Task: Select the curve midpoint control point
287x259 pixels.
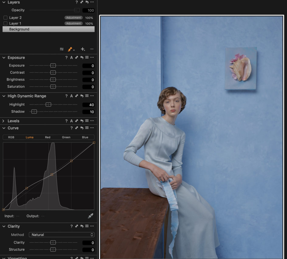Action: click(52, 175)
